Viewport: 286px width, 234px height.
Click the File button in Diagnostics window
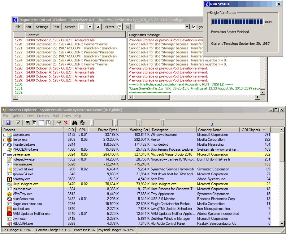(18, 27)
